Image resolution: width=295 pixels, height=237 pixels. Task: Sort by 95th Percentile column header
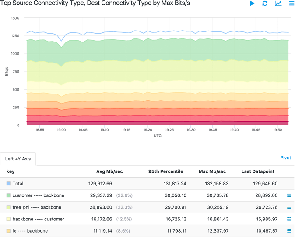(x=165, y=171)
